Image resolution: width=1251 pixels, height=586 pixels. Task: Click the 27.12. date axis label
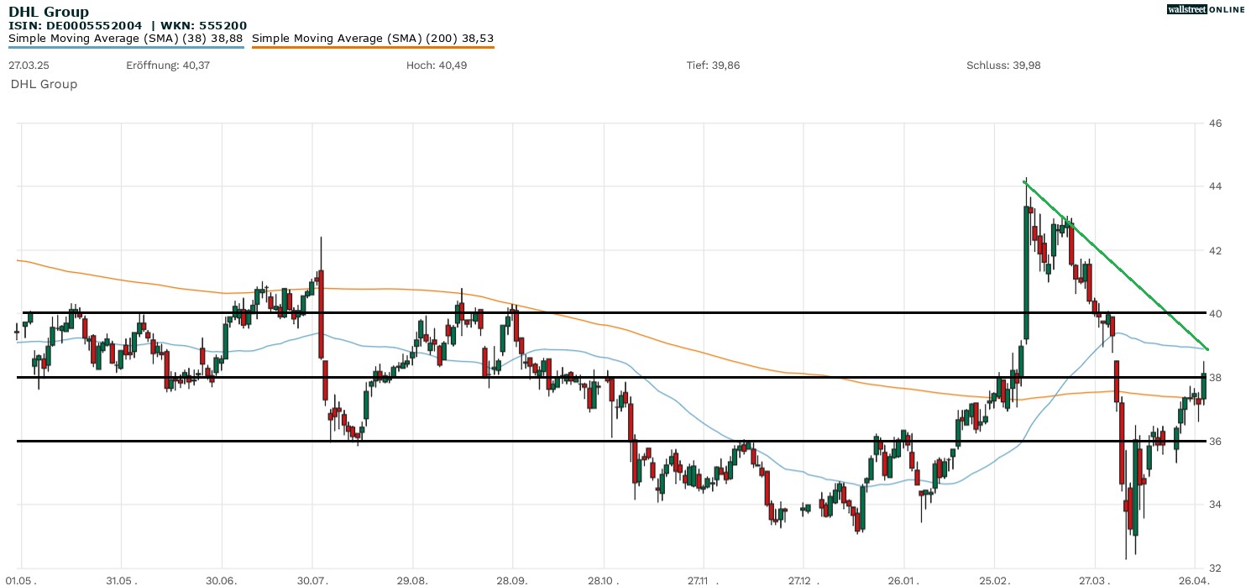803,580
